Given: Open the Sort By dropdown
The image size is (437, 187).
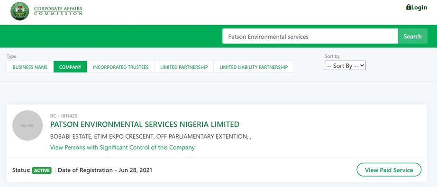Looking at the screenshot, I should point(345,66).
